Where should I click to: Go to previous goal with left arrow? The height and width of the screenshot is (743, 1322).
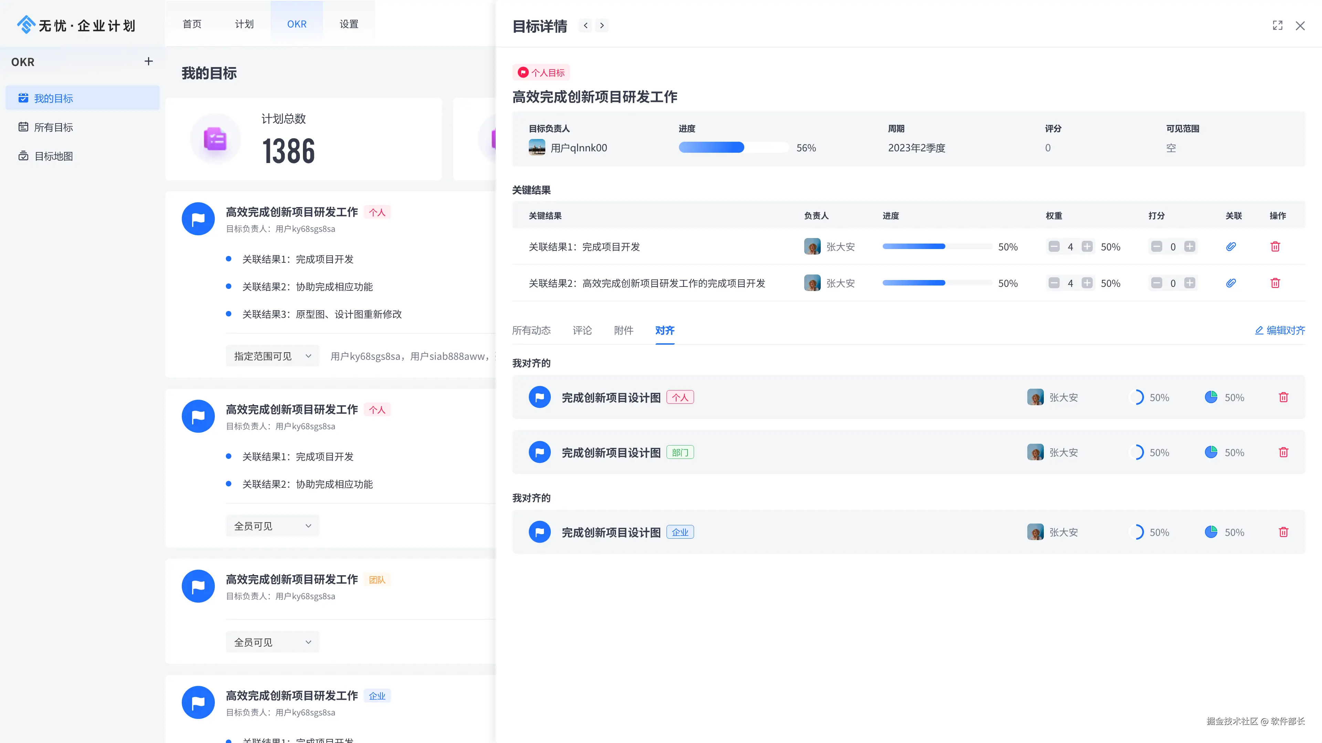point(585,26)
